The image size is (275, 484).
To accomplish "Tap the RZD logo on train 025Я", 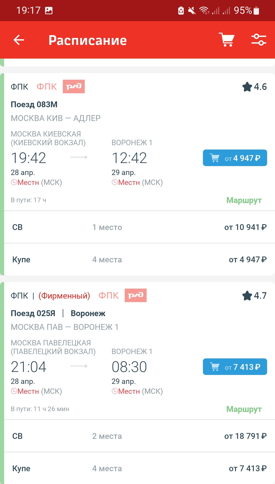I will [x=135, y=295].
